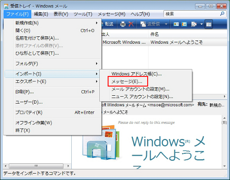Open the Contacts toolbar icon
Image resolution: width=230 pixels, height=180 pixels.
click(176, 24)
